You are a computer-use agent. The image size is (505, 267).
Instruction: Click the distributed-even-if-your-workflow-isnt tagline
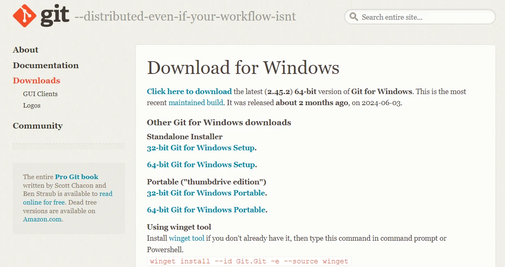(185, 16)
